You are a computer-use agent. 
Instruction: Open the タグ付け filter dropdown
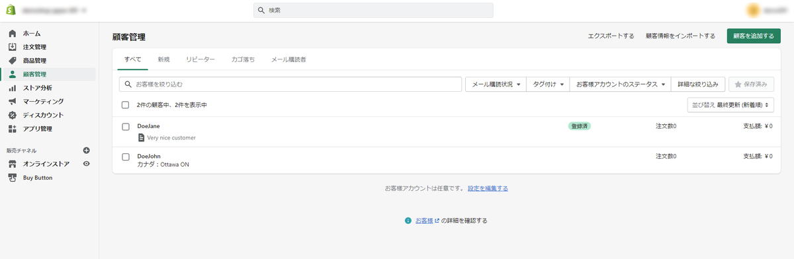(548, 85)
